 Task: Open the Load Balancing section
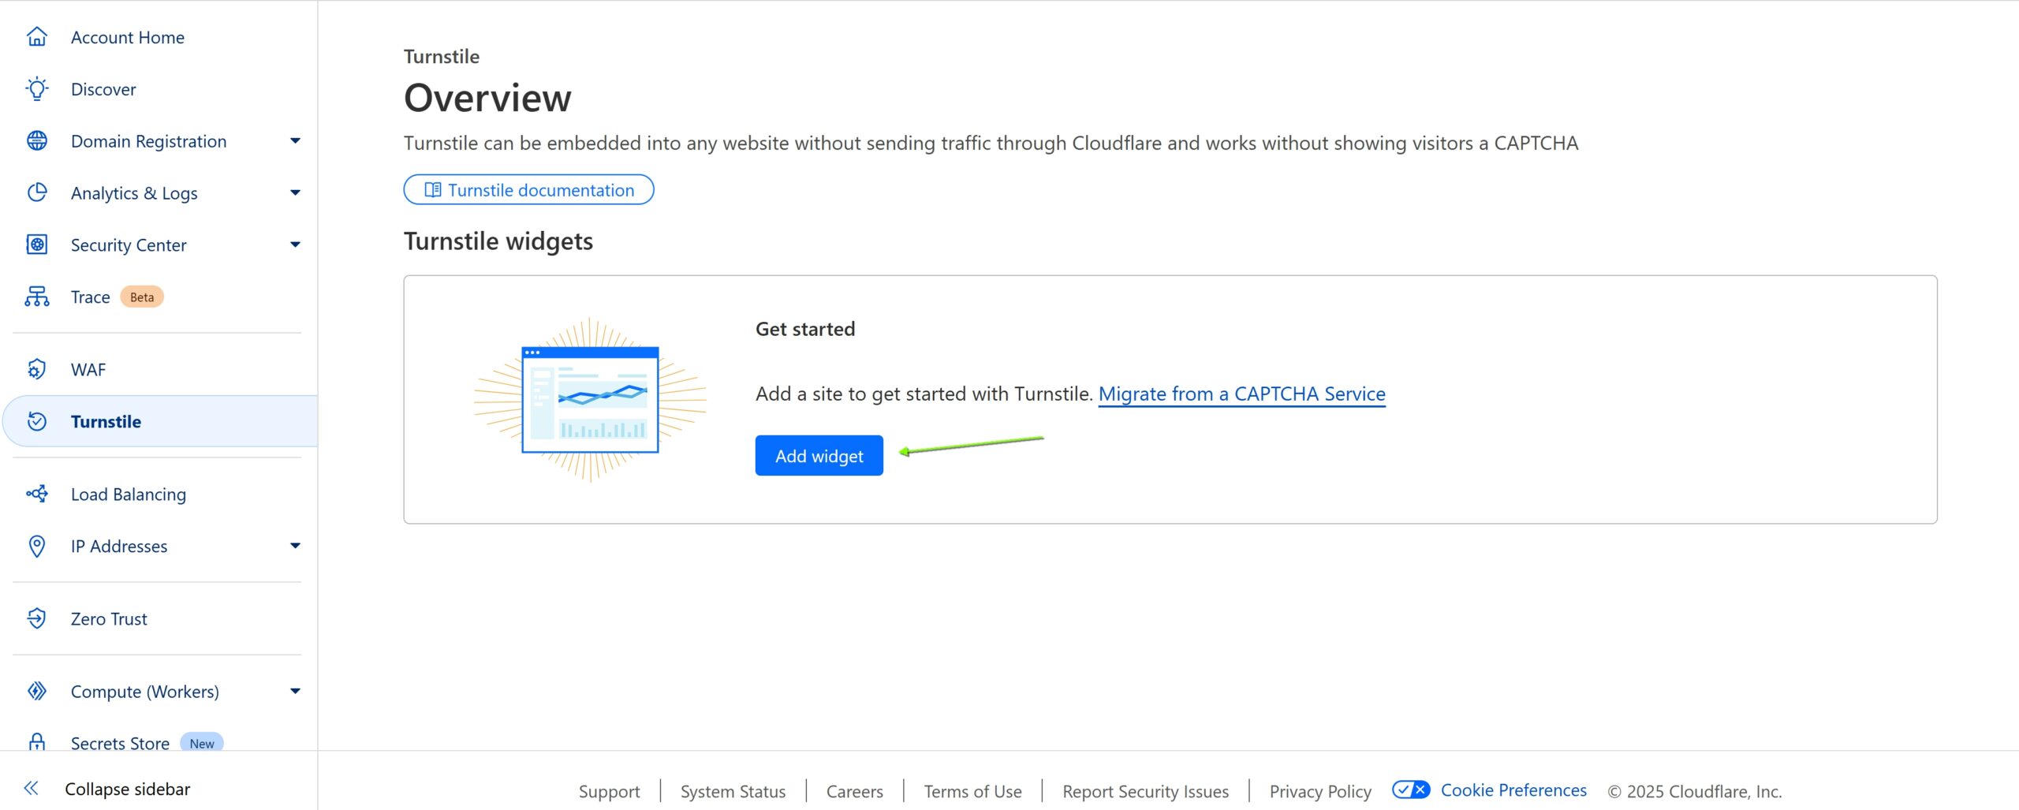pyautogui.click(x=159, y=495)
